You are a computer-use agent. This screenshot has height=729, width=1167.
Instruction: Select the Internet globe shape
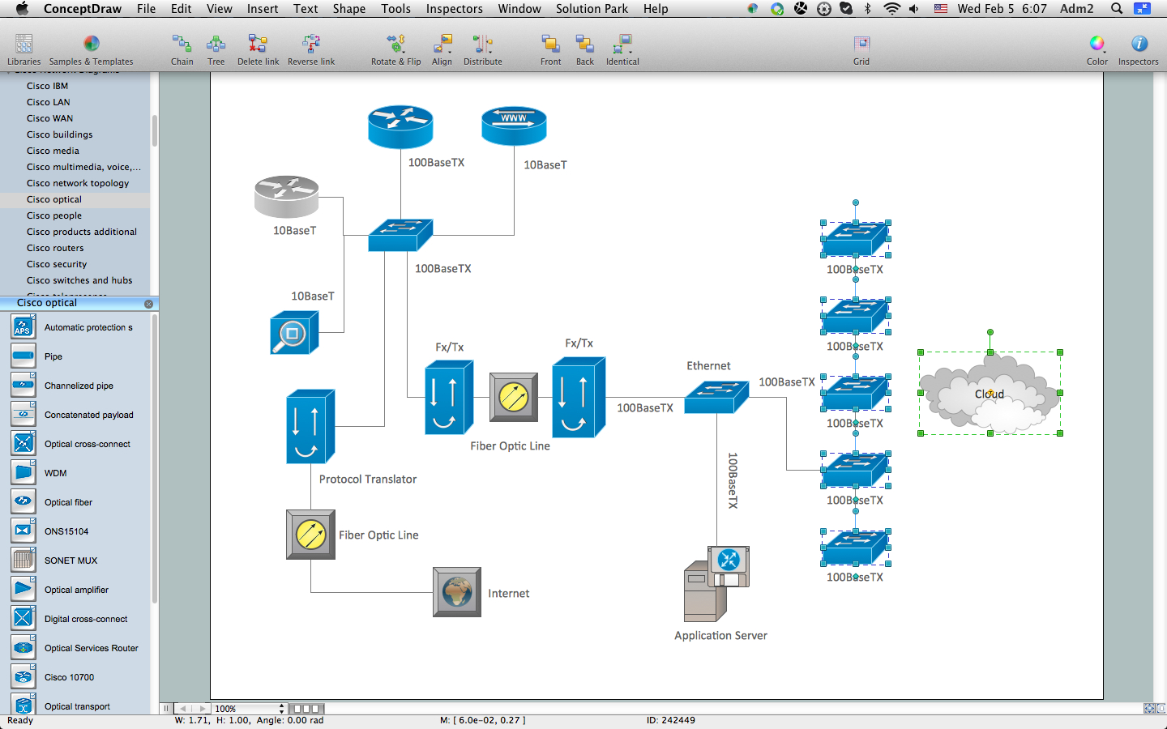tap(457, 592)
